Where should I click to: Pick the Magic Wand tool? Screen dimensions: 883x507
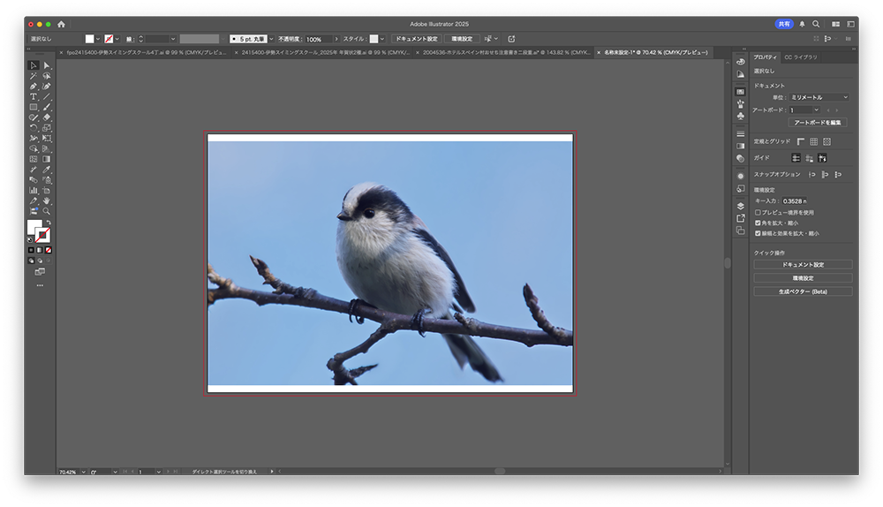tap(34, 75)
